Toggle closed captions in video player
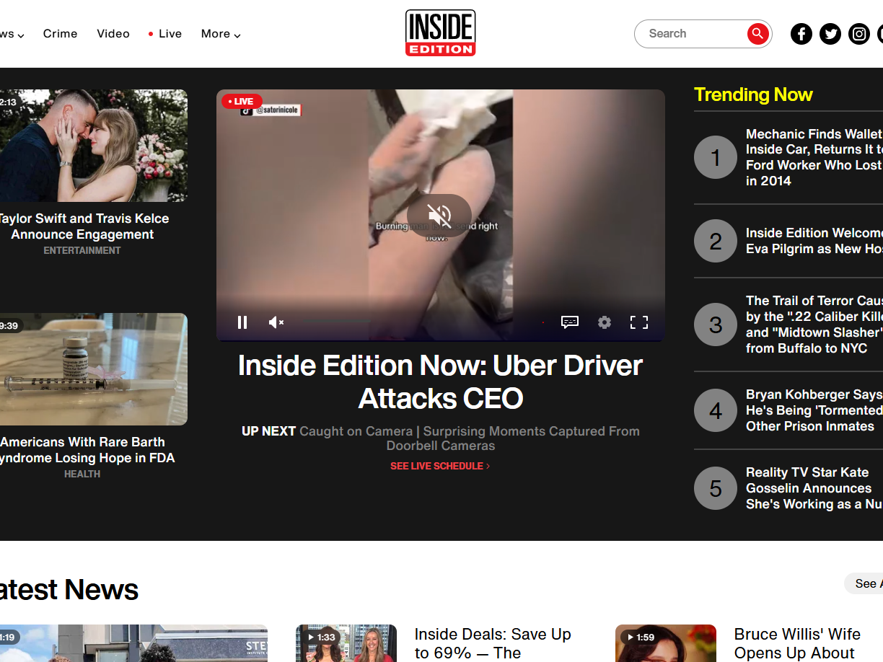 click(x=570, y=322)
